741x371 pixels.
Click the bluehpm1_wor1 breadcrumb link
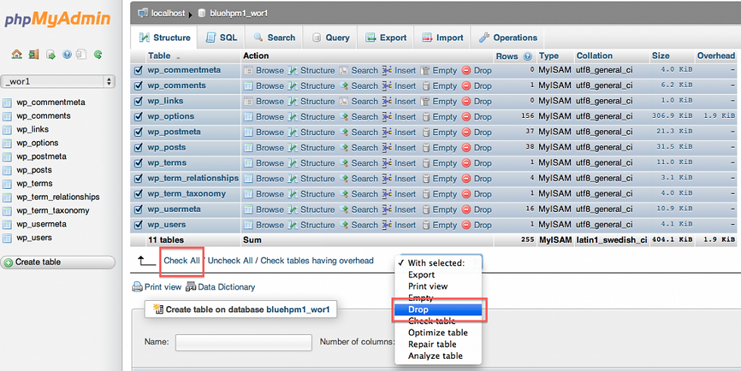click(x=239, y=13)
